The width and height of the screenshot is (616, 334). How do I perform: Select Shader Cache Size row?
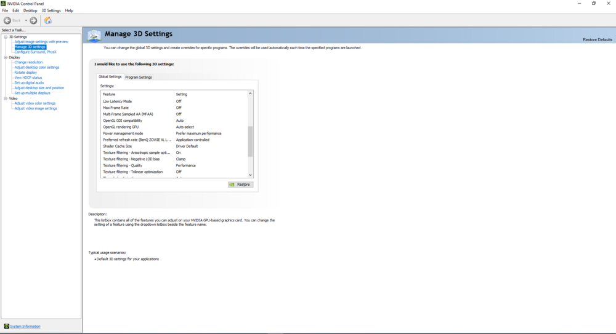(174, 146)
